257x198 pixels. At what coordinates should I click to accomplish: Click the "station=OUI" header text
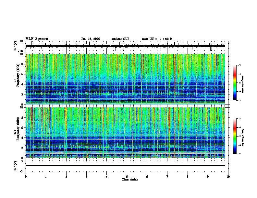[x=120, y=39]
